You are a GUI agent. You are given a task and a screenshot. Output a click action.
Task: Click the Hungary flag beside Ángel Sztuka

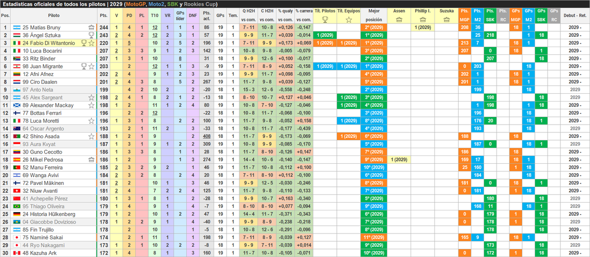(x=16, y=35)
